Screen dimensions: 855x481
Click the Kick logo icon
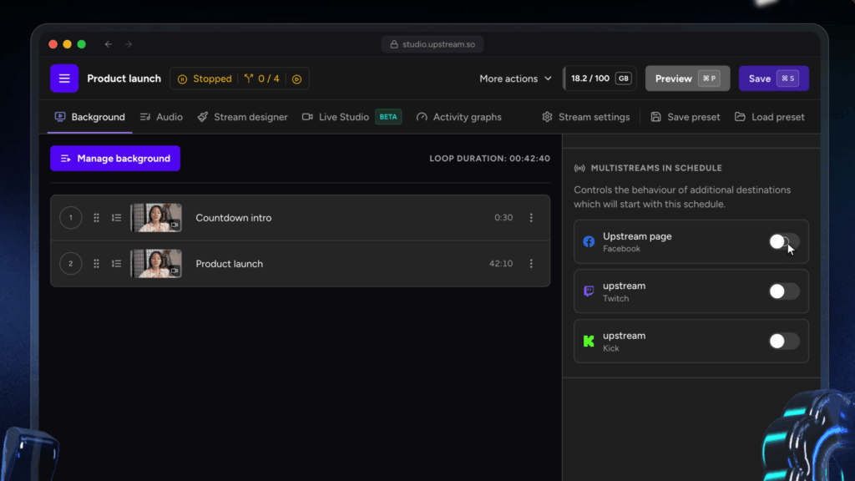(589, 342)
